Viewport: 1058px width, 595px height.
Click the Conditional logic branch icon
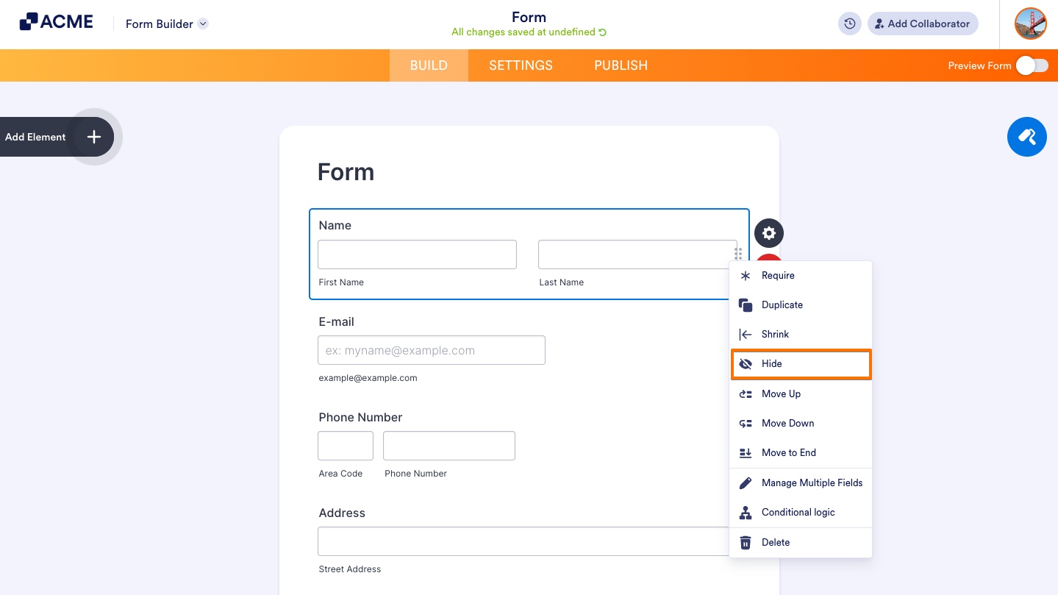click(745, 512)
